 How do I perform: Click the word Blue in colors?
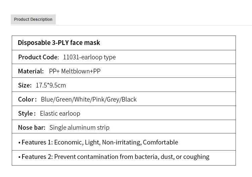click(47, 99)
